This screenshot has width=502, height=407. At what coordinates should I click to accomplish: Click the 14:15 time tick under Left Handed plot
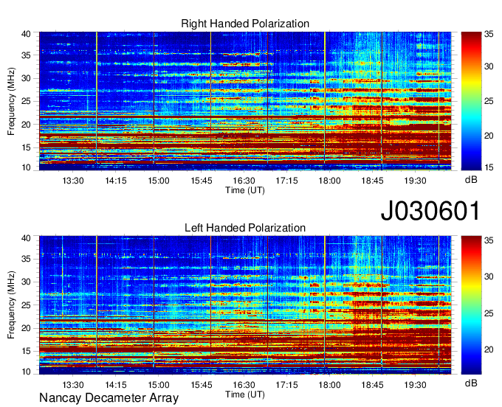pyautogui.click(x=116, y=385)
